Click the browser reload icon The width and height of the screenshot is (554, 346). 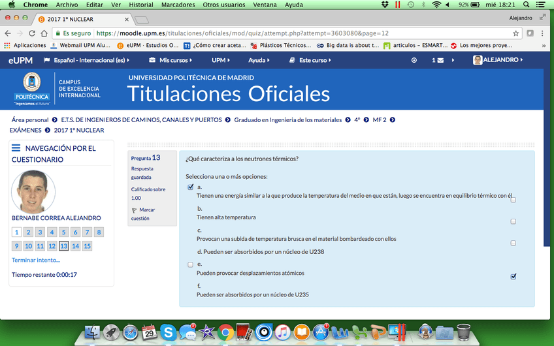(42, 33)
